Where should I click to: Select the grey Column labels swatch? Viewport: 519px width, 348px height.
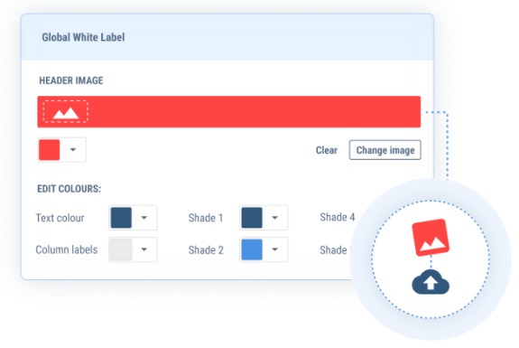(121, 249)
